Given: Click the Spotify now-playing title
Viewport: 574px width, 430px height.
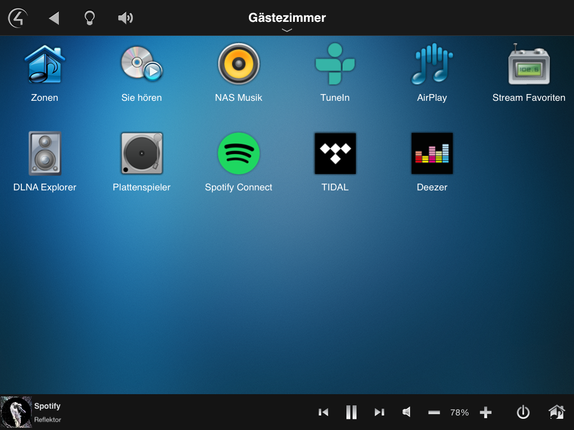Looking at the screenshot, I should (47, 406).
